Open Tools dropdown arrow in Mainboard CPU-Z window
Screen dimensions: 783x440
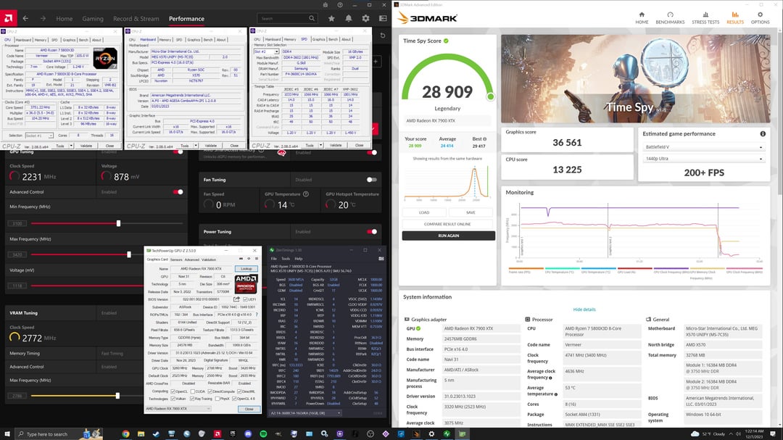(x=196, y=146)
